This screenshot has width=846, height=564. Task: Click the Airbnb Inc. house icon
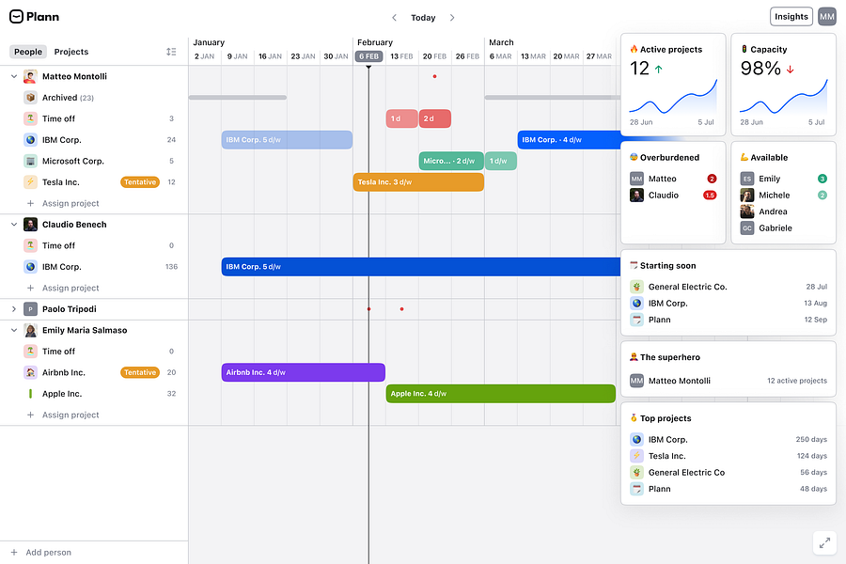[x=30, y=372]
